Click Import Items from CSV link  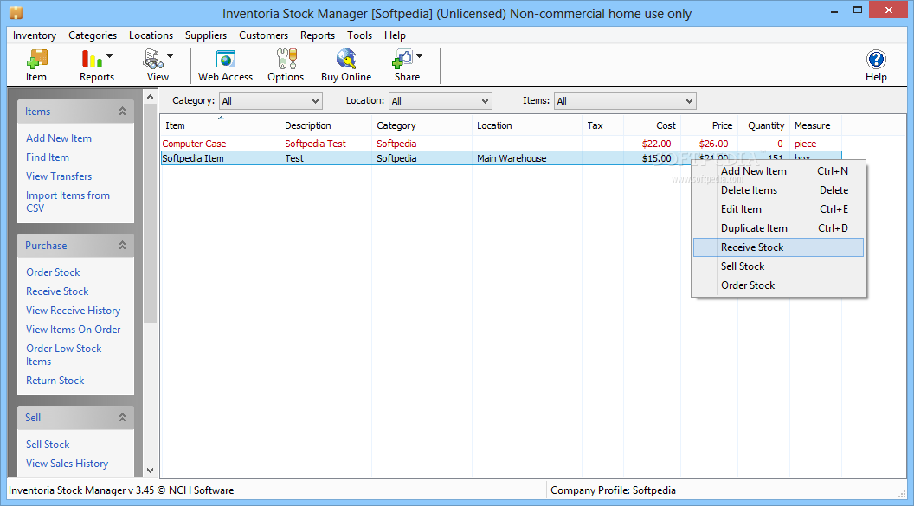[68, 202]
